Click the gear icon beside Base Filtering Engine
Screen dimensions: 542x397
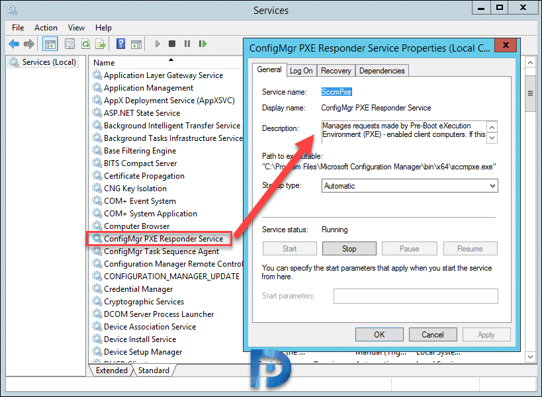coord(97,151)
